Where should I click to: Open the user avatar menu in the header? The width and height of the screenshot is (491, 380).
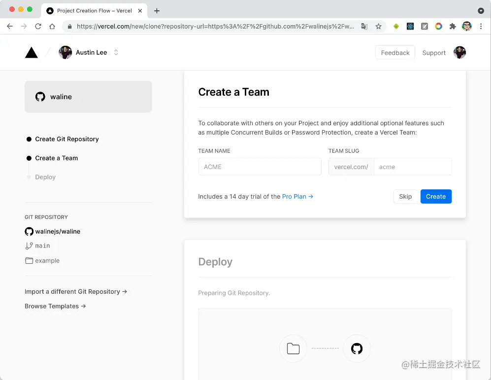tap(459, 52)
